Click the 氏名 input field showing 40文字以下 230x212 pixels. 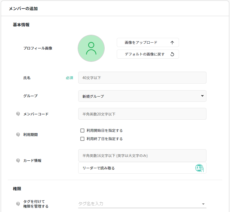click(142, 78)
